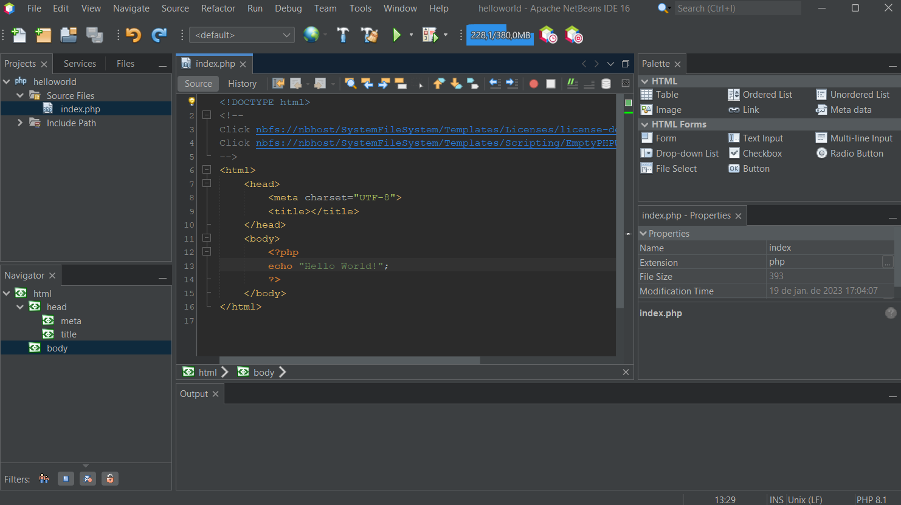This screenshot has width=901, height=505.
Task: Collapse the Properties section
Action: click(643, 233)
